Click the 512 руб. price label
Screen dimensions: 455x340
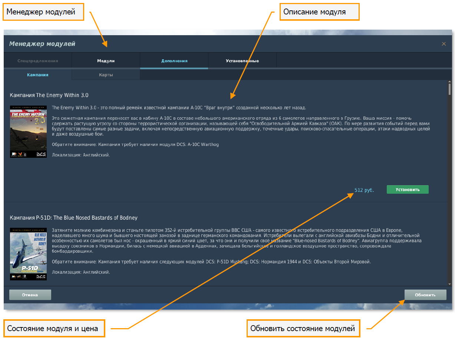point(364,190)
